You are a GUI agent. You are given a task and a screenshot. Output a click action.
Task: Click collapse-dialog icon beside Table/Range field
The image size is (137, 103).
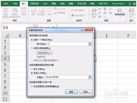[90, 44]
